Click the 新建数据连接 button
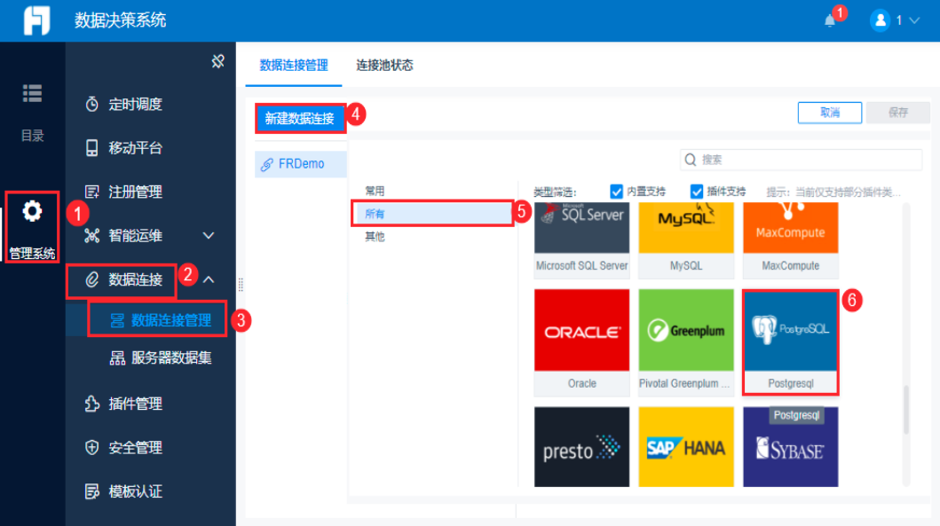This screenshot has height=526, width=940. tap(300, 118)
